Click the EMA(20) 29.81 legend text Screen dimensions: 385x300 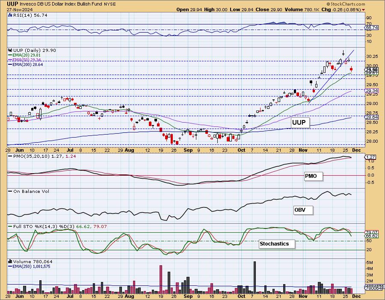[x=27, y=55]
